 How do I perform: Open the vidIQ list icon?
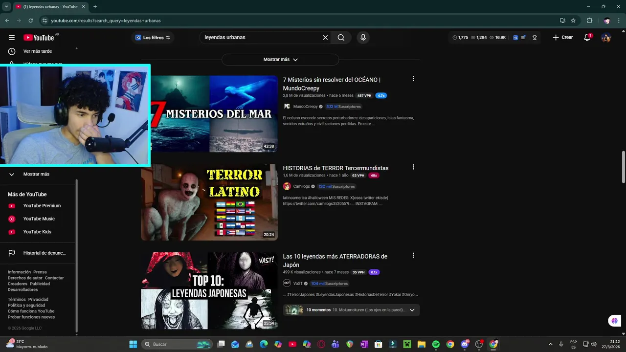523,38
